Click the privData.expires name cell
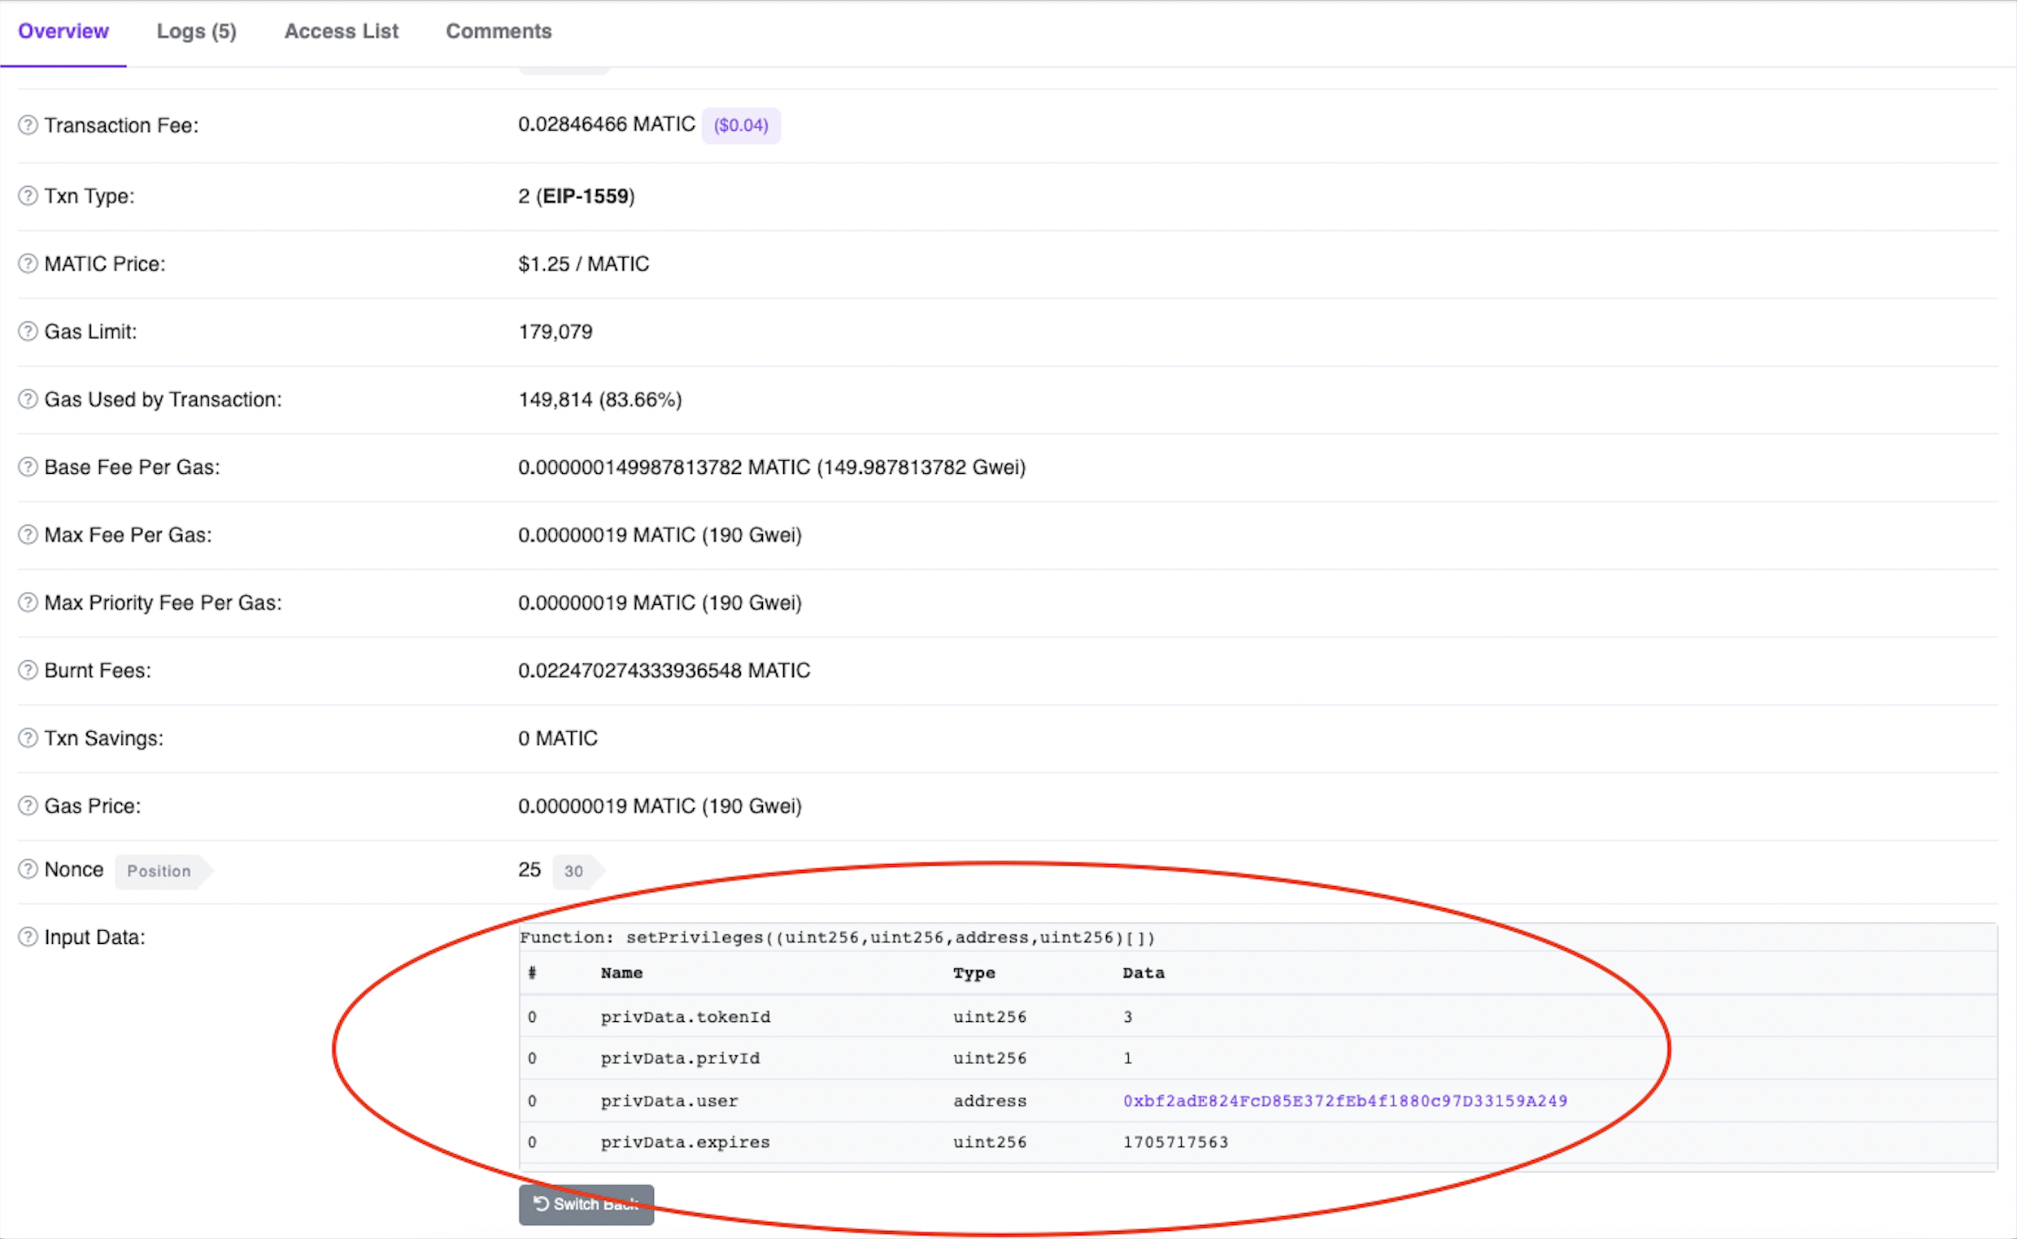Viewport: 2017px width, 1239px height. click(x=685, y=1142)
